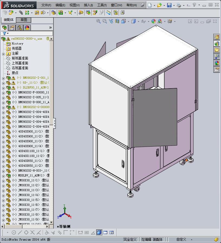Open the 帮助(H) menu
221x243 pixels.
click(x=132, y=5)
